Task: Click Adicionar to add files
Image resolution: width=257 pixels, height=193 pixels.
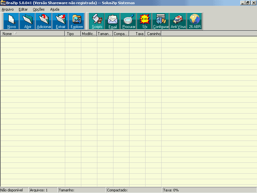Action: click(44, 21)
